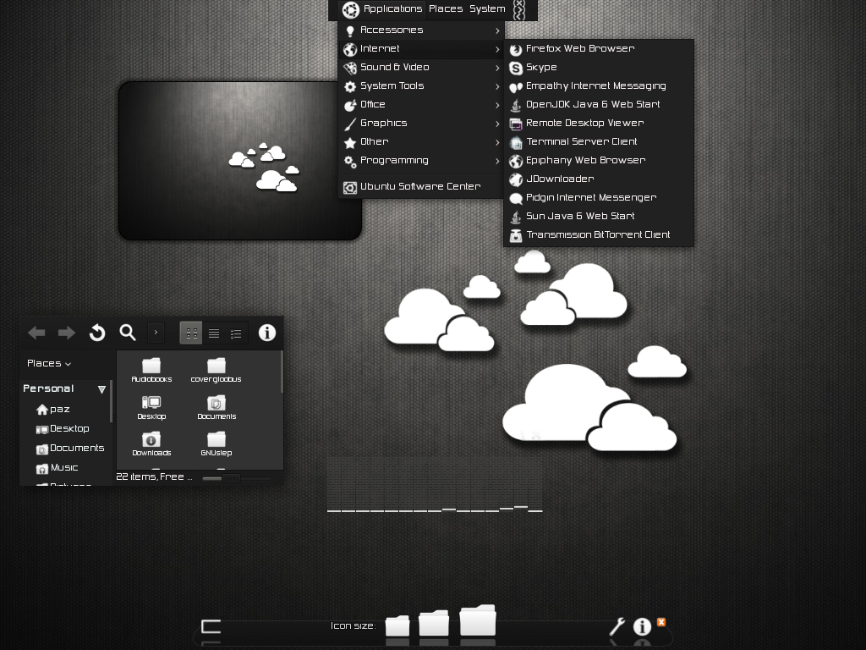Click the Epiphany Web Browser globe icon
This screenshot has height=650, width=866.
[516, 161]
